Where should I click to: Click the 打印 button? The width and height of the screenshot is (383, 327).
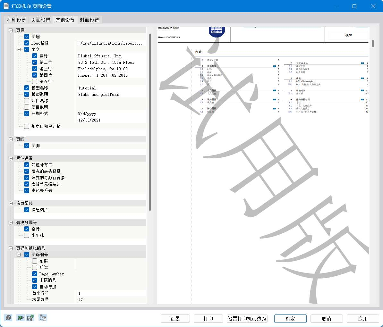[208, 318]
